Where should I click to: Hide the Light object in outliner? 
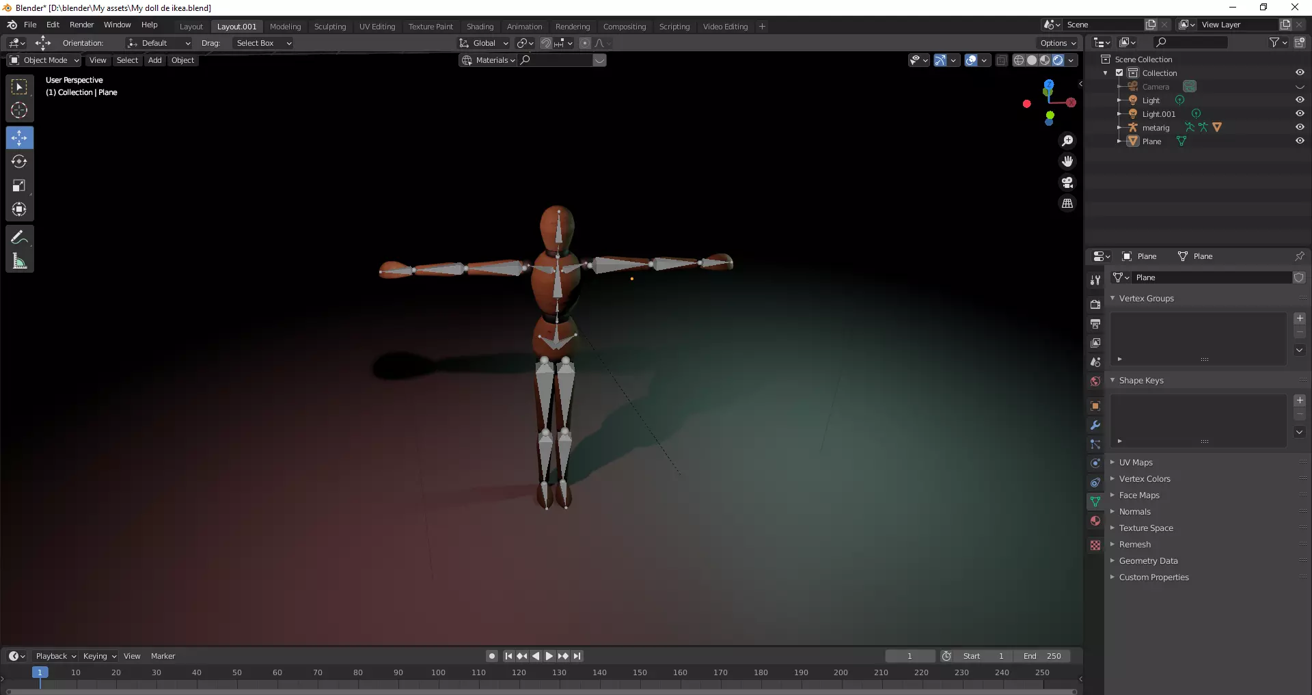1300,100
